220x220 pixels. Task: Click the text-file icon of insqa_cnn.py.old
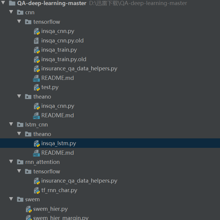[x=37, y=41]
